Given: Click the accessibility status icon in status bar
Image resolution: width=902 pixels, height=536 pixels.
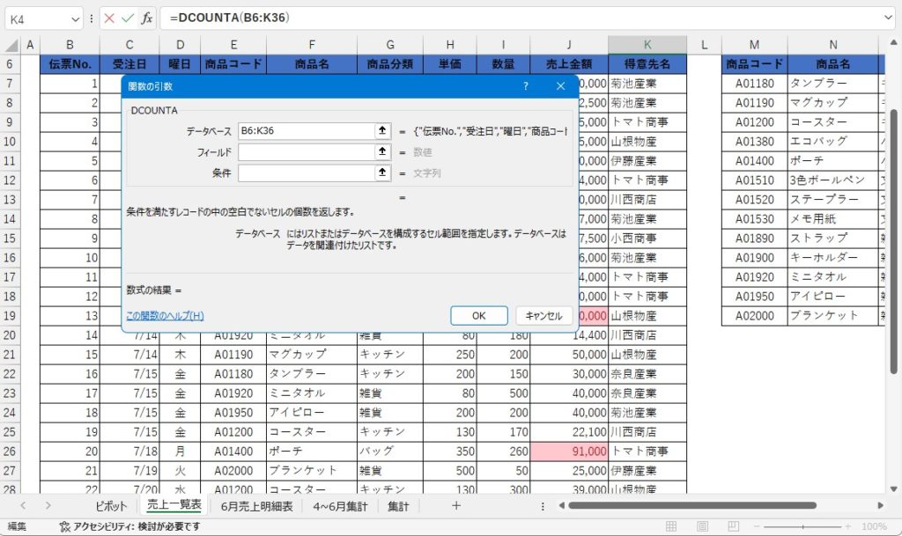Looking at the screenshot, I should tap(64, 526).
